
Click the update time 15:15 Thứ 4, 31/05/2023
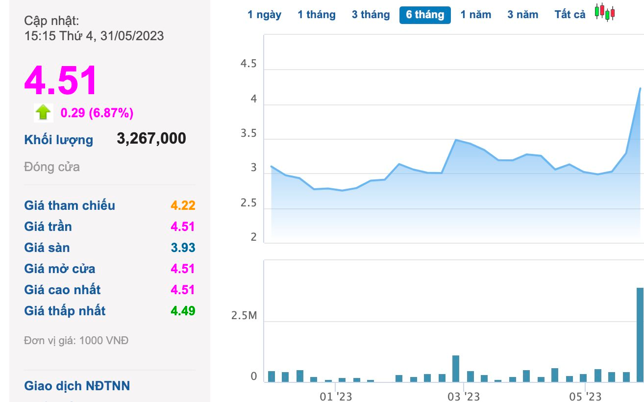click(x=94, y=36)
